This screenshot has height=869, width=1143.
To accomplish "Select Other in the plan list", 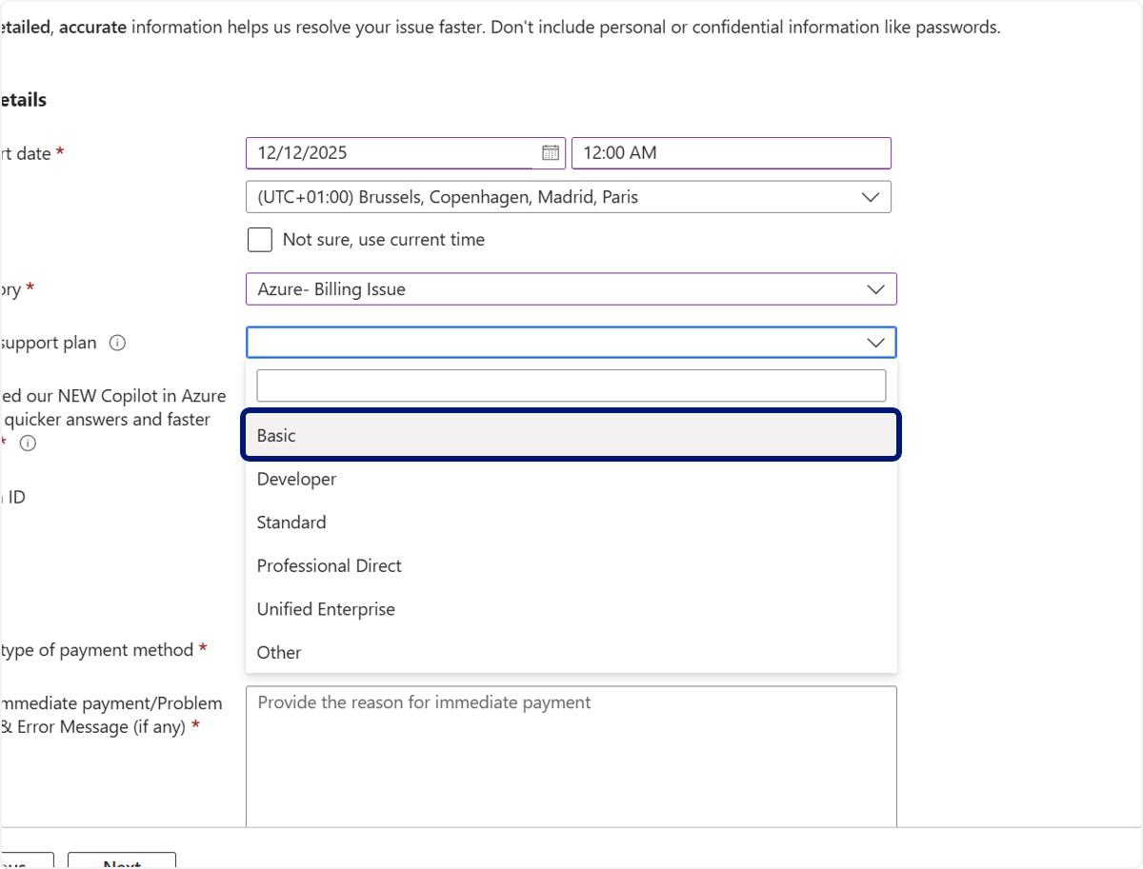I will click(571, 652).
